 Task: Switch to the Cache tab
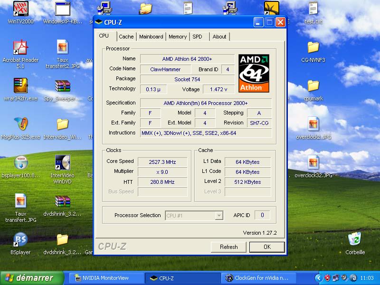point(126,37)
